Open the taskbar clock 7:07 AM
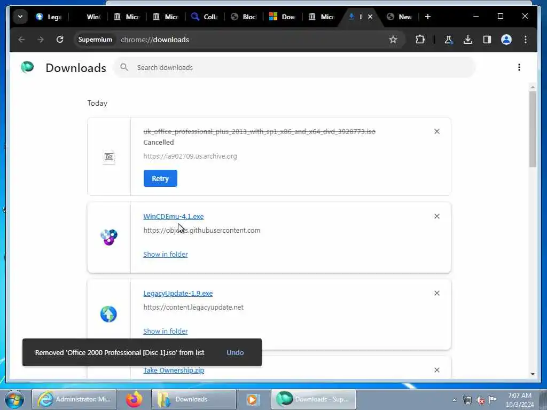The image size is (547, 410). tap(520, 400)
